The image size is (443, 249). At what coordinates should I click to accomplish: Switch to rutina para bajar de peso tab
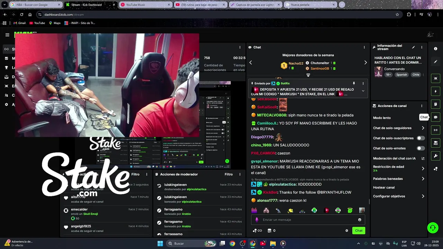coord(201,4)
